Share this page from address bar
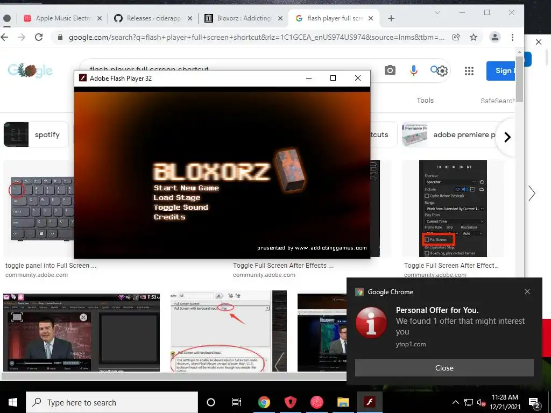The image size is (551, 413). click(x=456, y=37)
